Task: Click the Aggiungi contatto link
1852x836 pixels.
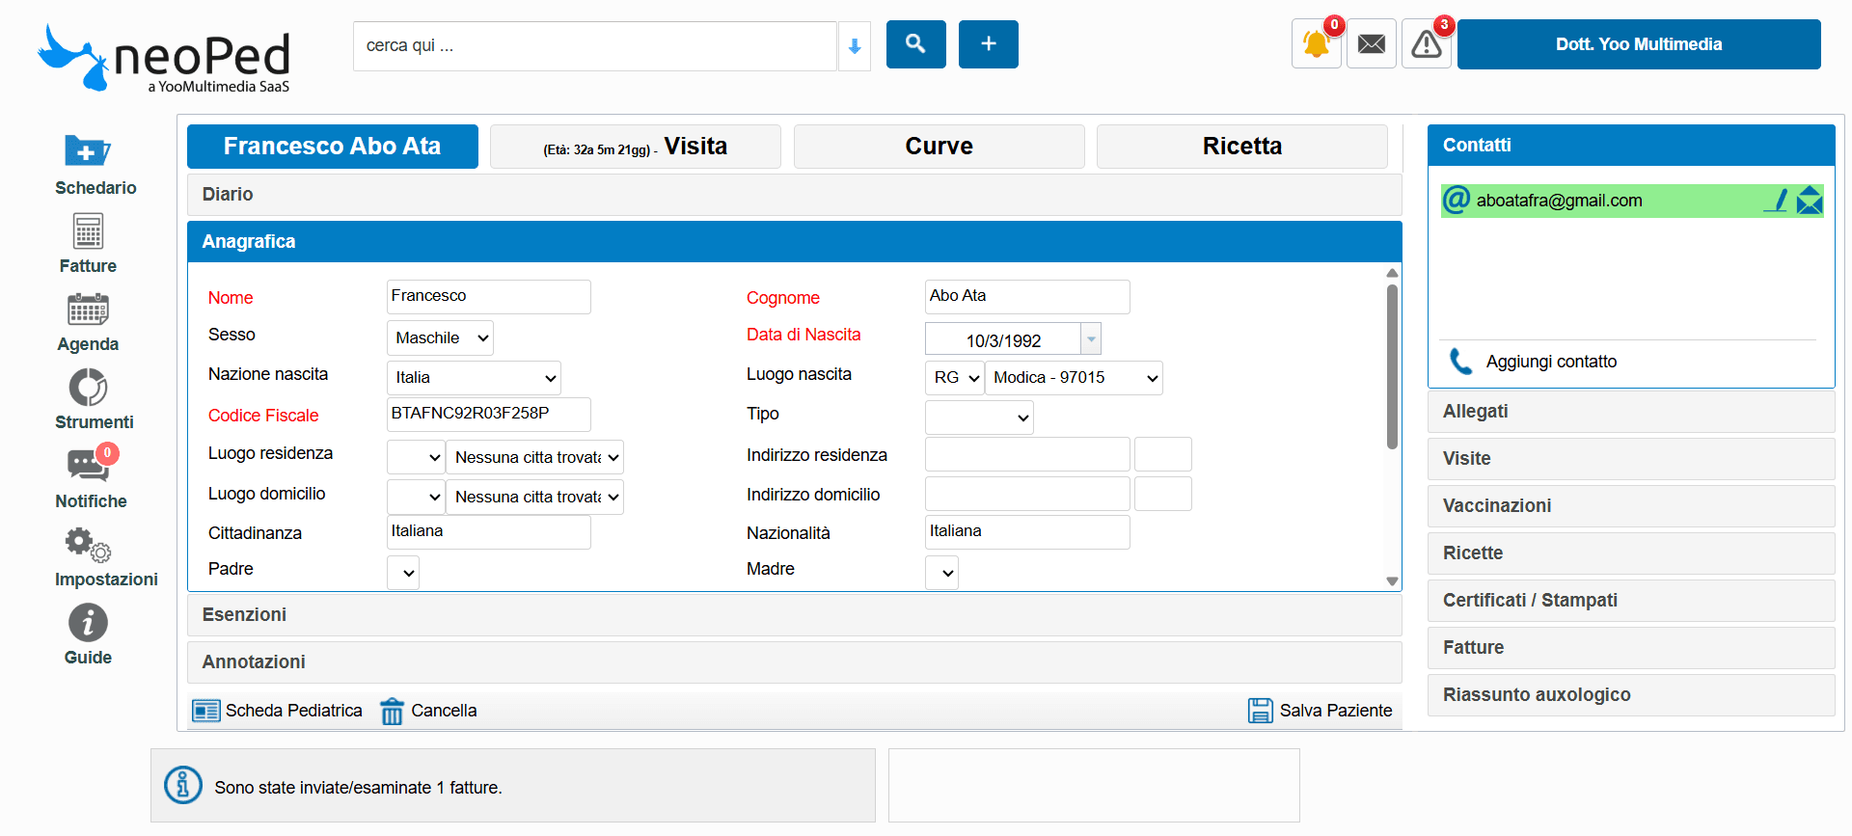Action: tap(1551, 362)
